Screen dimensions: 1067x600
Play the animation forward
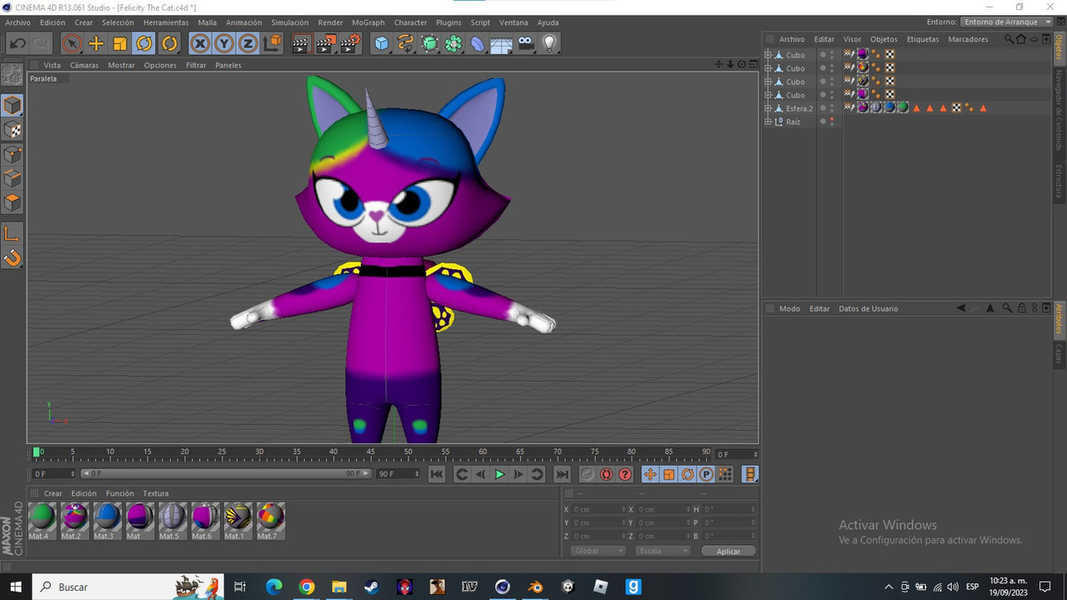click(499, 474)
